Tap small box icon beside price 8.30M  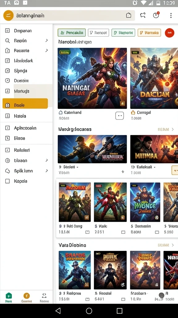pos(157,232)
